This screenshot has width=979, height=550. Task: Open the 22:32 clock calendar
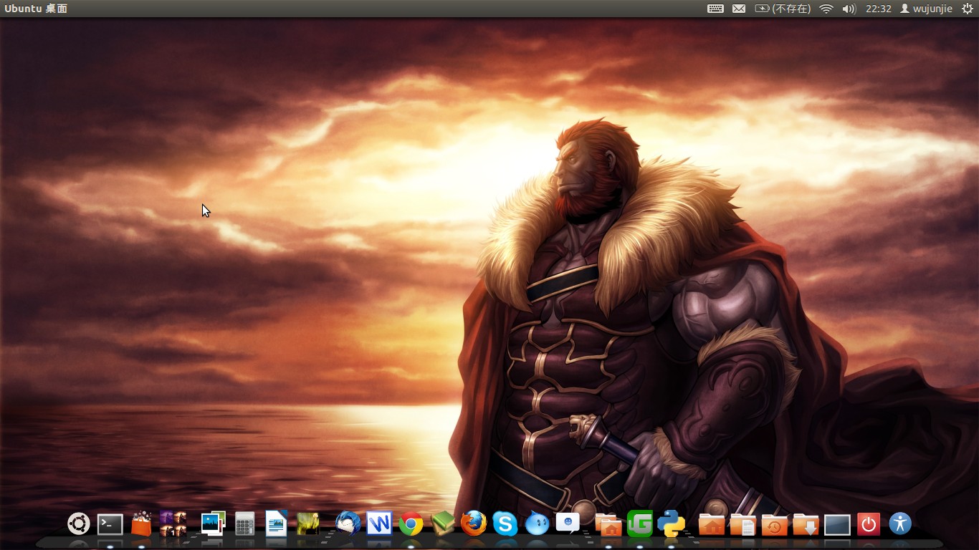pyautogui.click(x=879, y=9)
